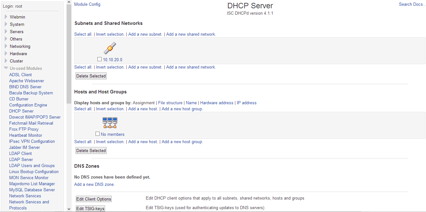This screenshot has width=426, height=212.
Task: Collapse the Un-used Modules section
Action: tap(25, 68)
